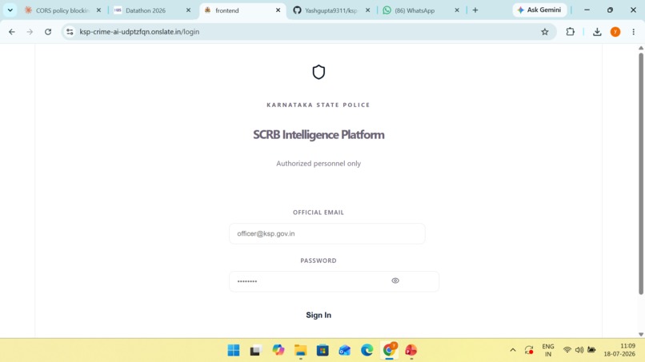
Task: Bookmark this page with star icon
Action: [x=545, y=32]
